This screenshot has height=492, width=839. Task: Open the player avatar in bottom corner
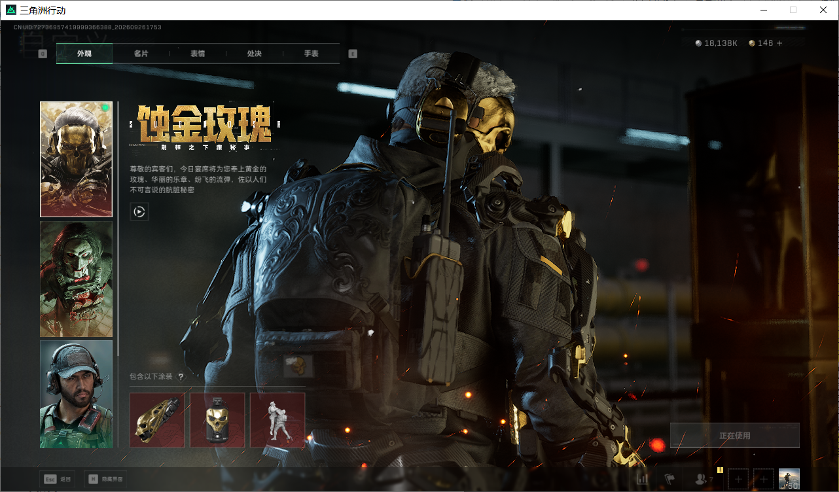pos(789,479)
